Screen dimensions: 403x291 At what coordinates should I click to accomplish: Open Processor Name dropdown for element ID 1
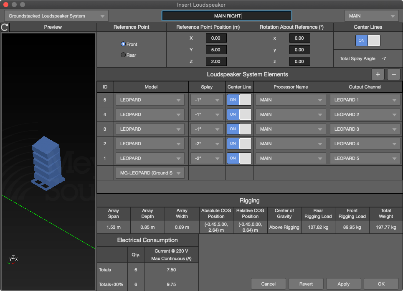291,159
